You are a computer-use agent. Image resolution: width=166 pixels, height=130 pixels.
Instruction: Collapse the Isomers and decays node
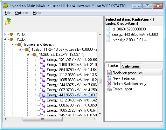(x=12, y=44)
